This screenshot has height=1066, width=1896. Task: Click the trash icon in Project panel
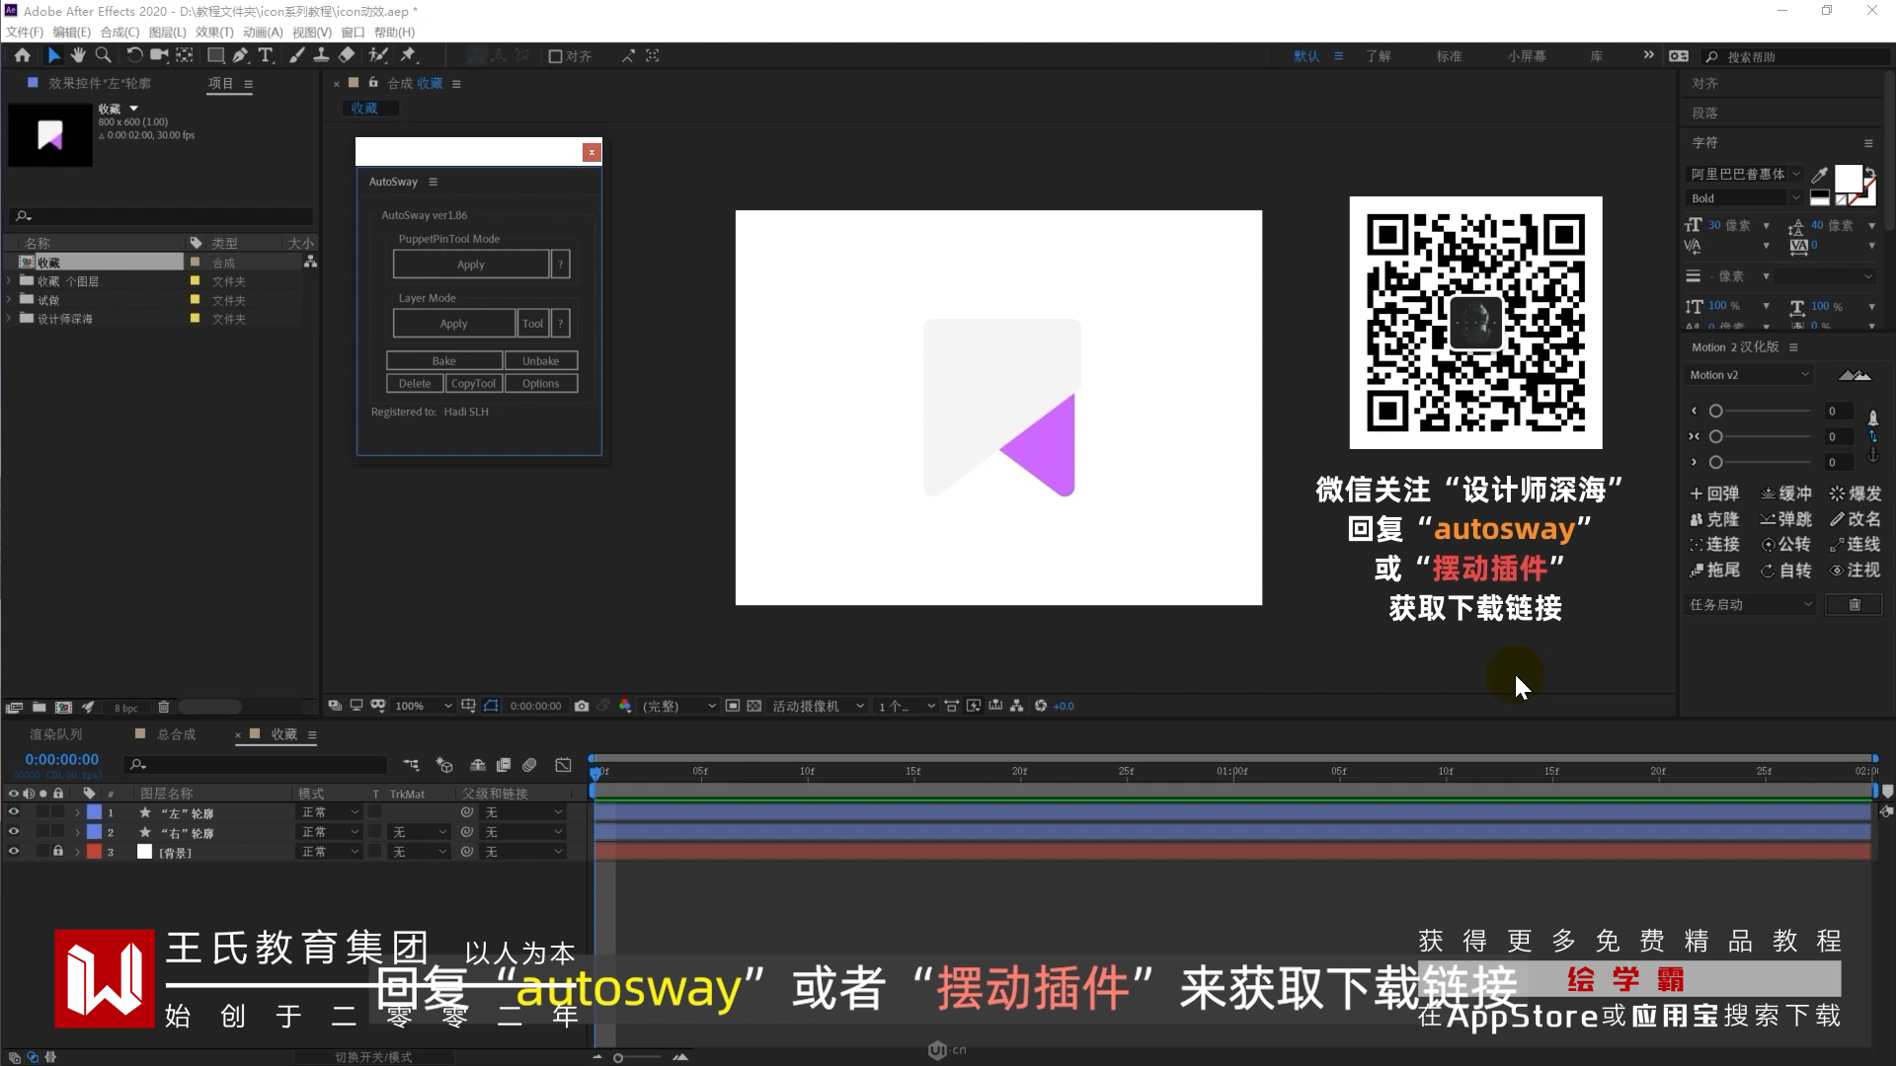pyautogui.click(x=164, y=707)
